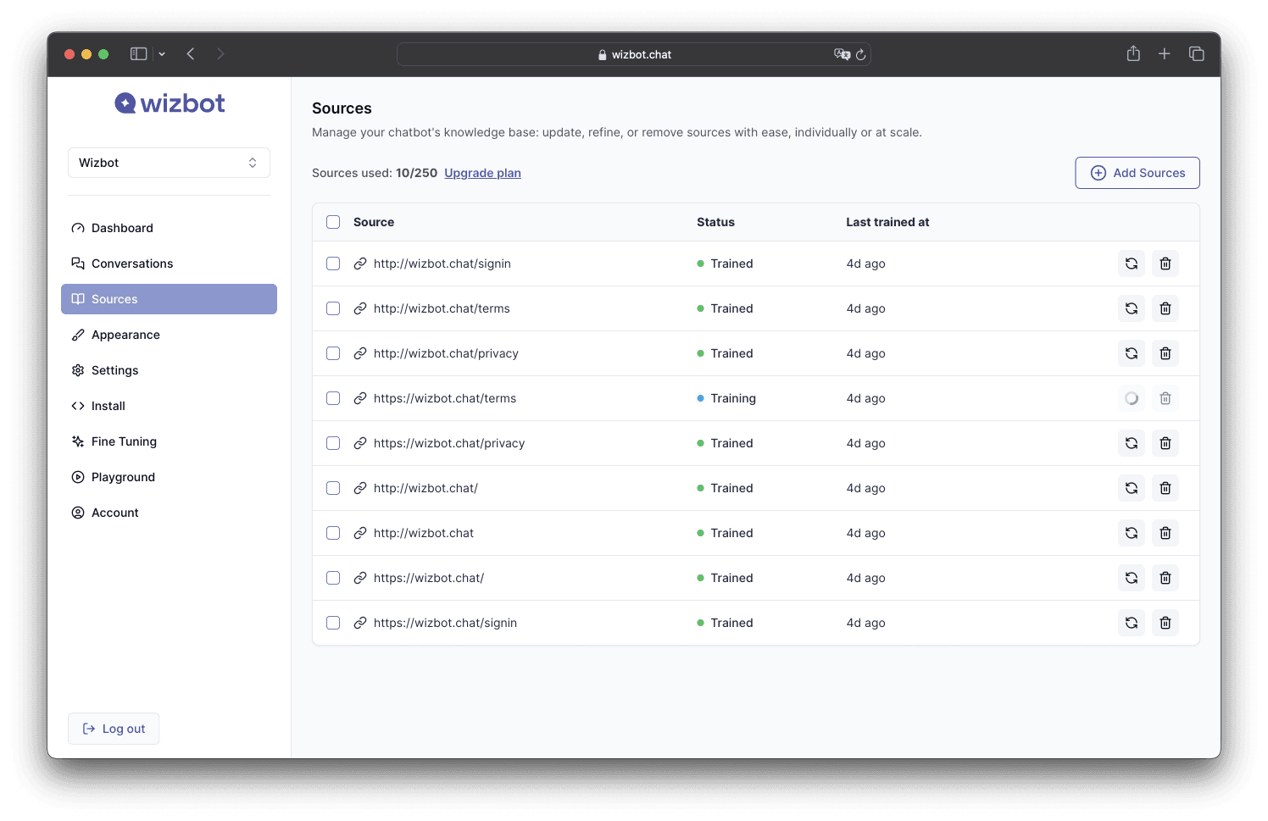The image size is (1268, 821).
Task: Click the browser share icon
Action: [x=1133, y=53]
